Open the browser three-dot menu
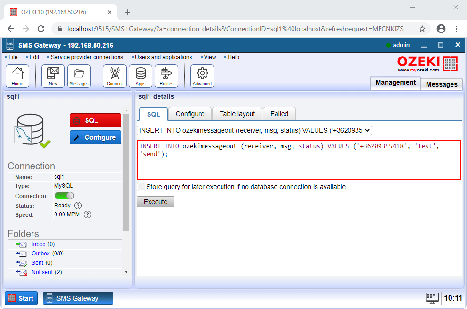467x309 pixels. point(456,29)
